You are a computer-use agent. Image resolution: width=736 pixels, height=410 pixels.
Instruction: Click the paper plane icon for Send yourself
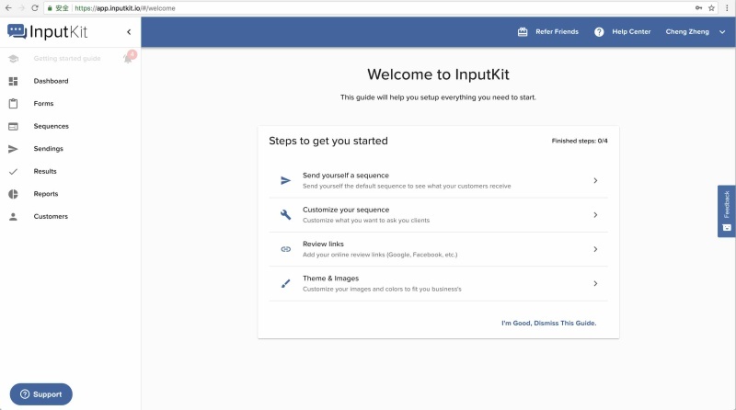coord(285,180)
